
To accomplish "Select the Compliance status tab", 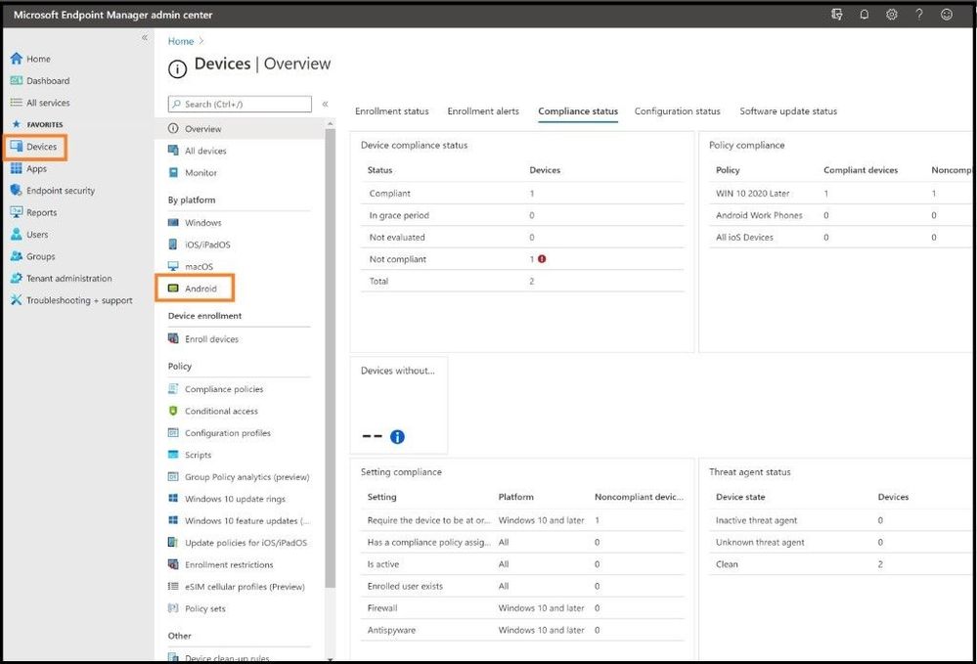I will tap(578, 111).
